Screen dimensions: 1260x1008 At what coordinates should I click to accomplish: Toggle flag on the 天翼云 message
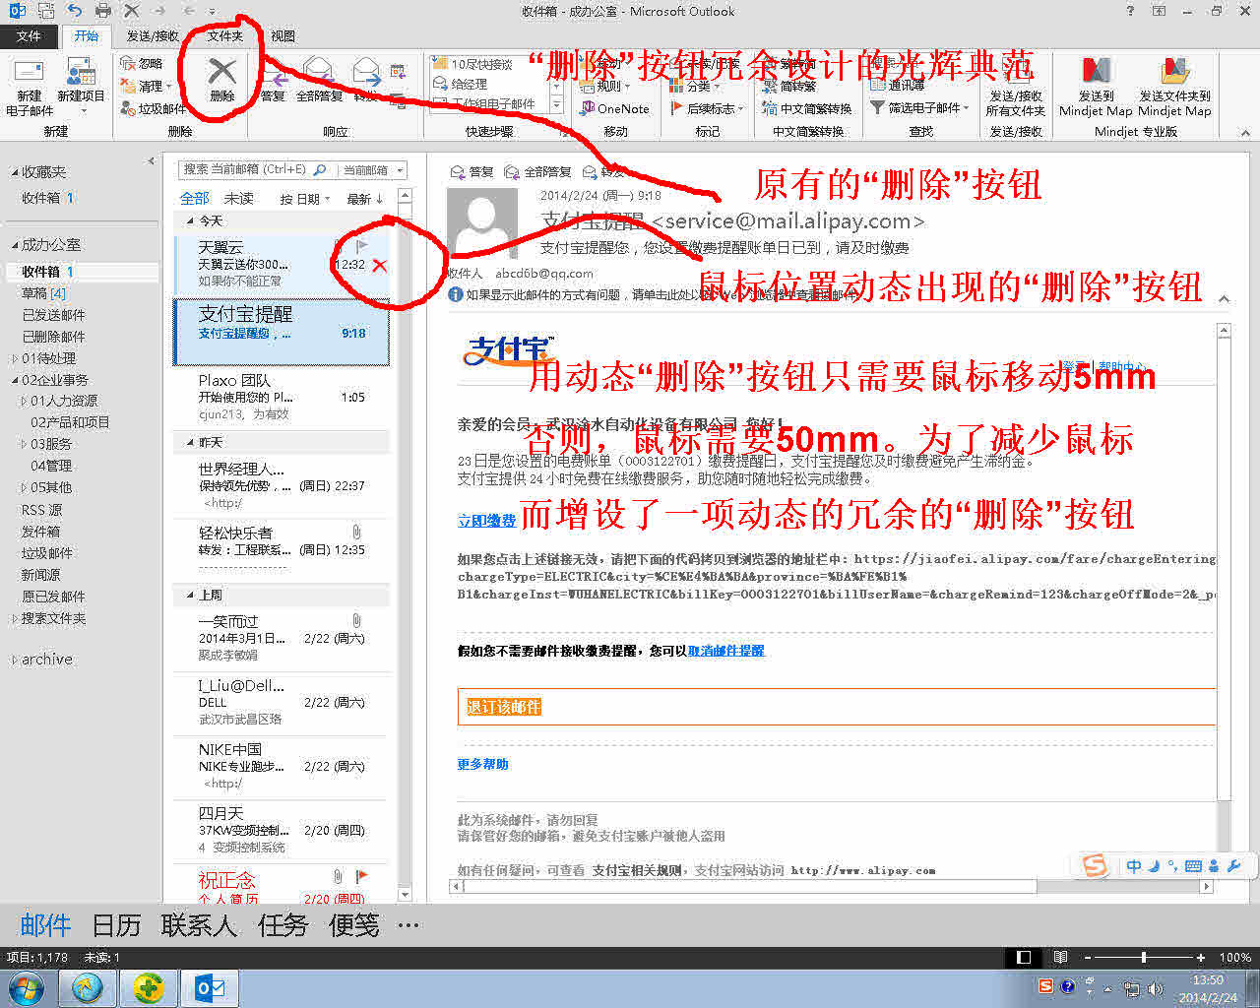[361, 245]
